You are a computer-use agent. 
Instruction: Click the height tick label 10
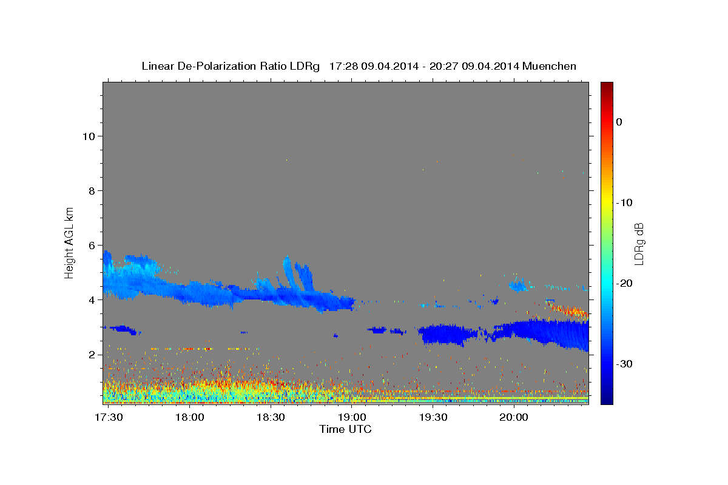coord(88,136)
